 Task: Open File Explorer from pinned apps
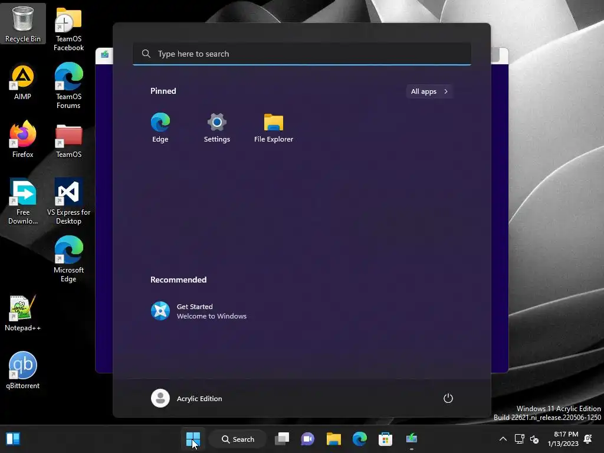[x=274, y=128]
